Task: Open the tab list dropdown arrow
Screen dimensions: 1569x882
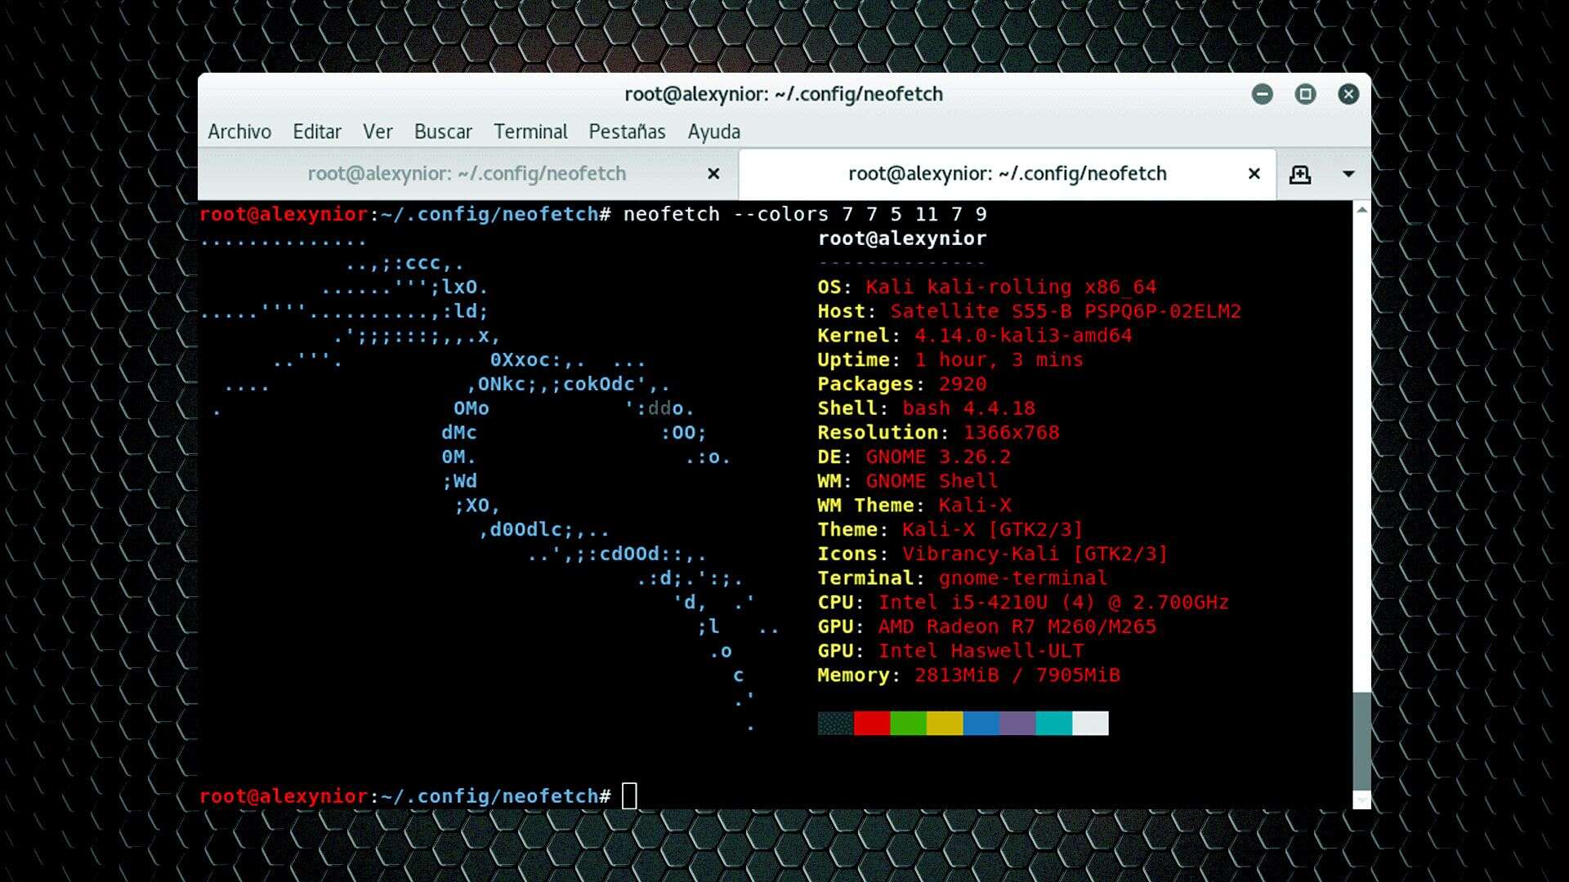Action: (1348, 174)
